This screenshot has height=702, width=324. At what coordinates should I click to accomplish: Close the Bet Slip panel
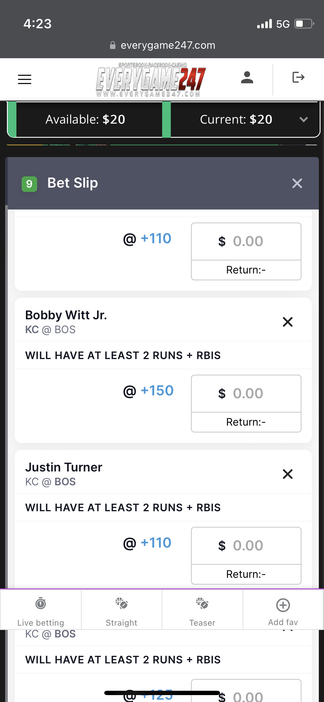click(297, 183)
